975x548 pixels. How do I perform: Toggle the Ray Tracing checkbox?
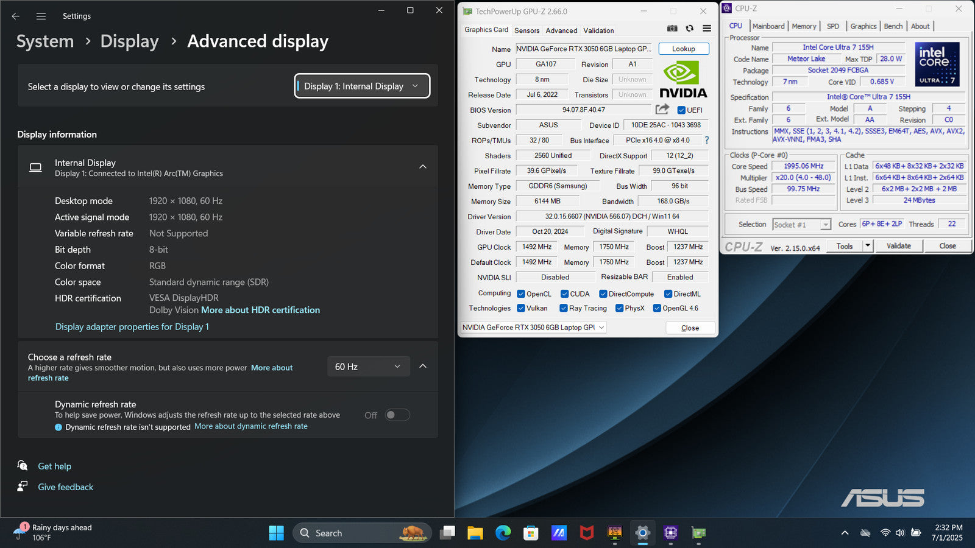tap(564, 308)
